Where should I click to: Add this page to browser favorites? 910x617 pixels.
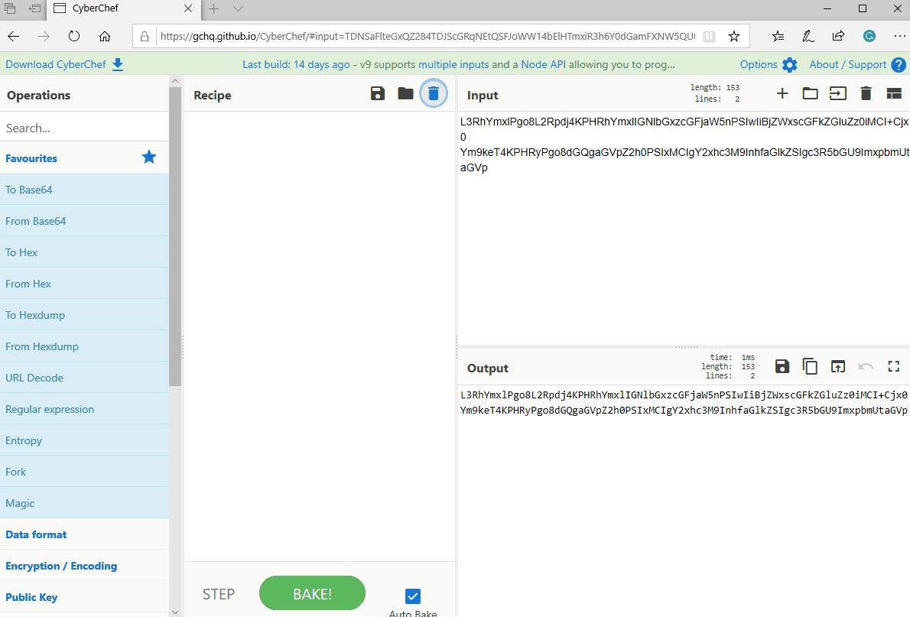pos(734,37)
